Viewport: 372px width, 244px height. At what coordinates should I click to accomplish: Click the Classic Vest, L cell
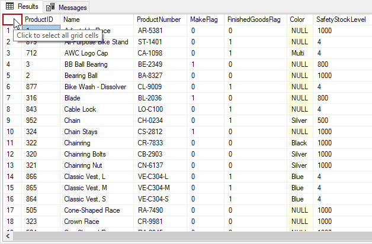[x=97, y=177]
